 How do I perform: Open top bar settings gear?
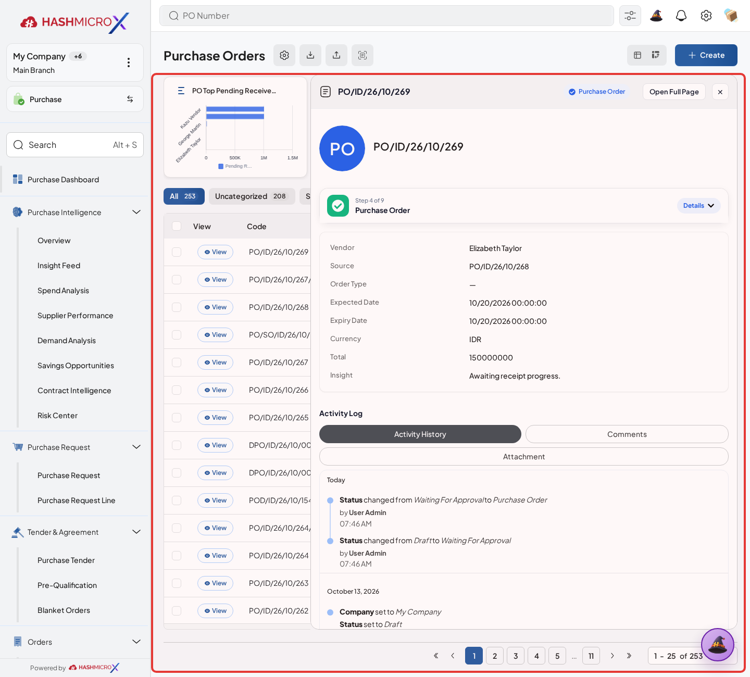click(x=706, y=16)
